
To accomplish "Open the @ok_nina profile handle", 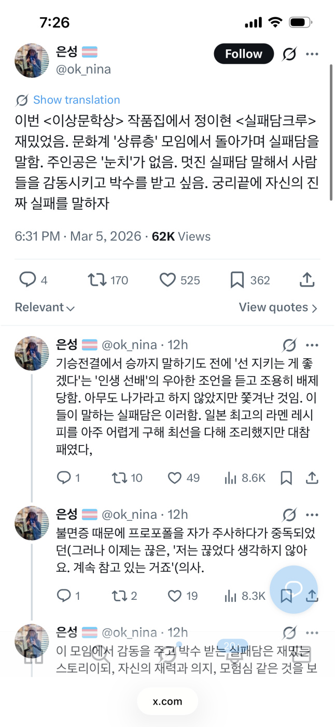I will 83,69.
